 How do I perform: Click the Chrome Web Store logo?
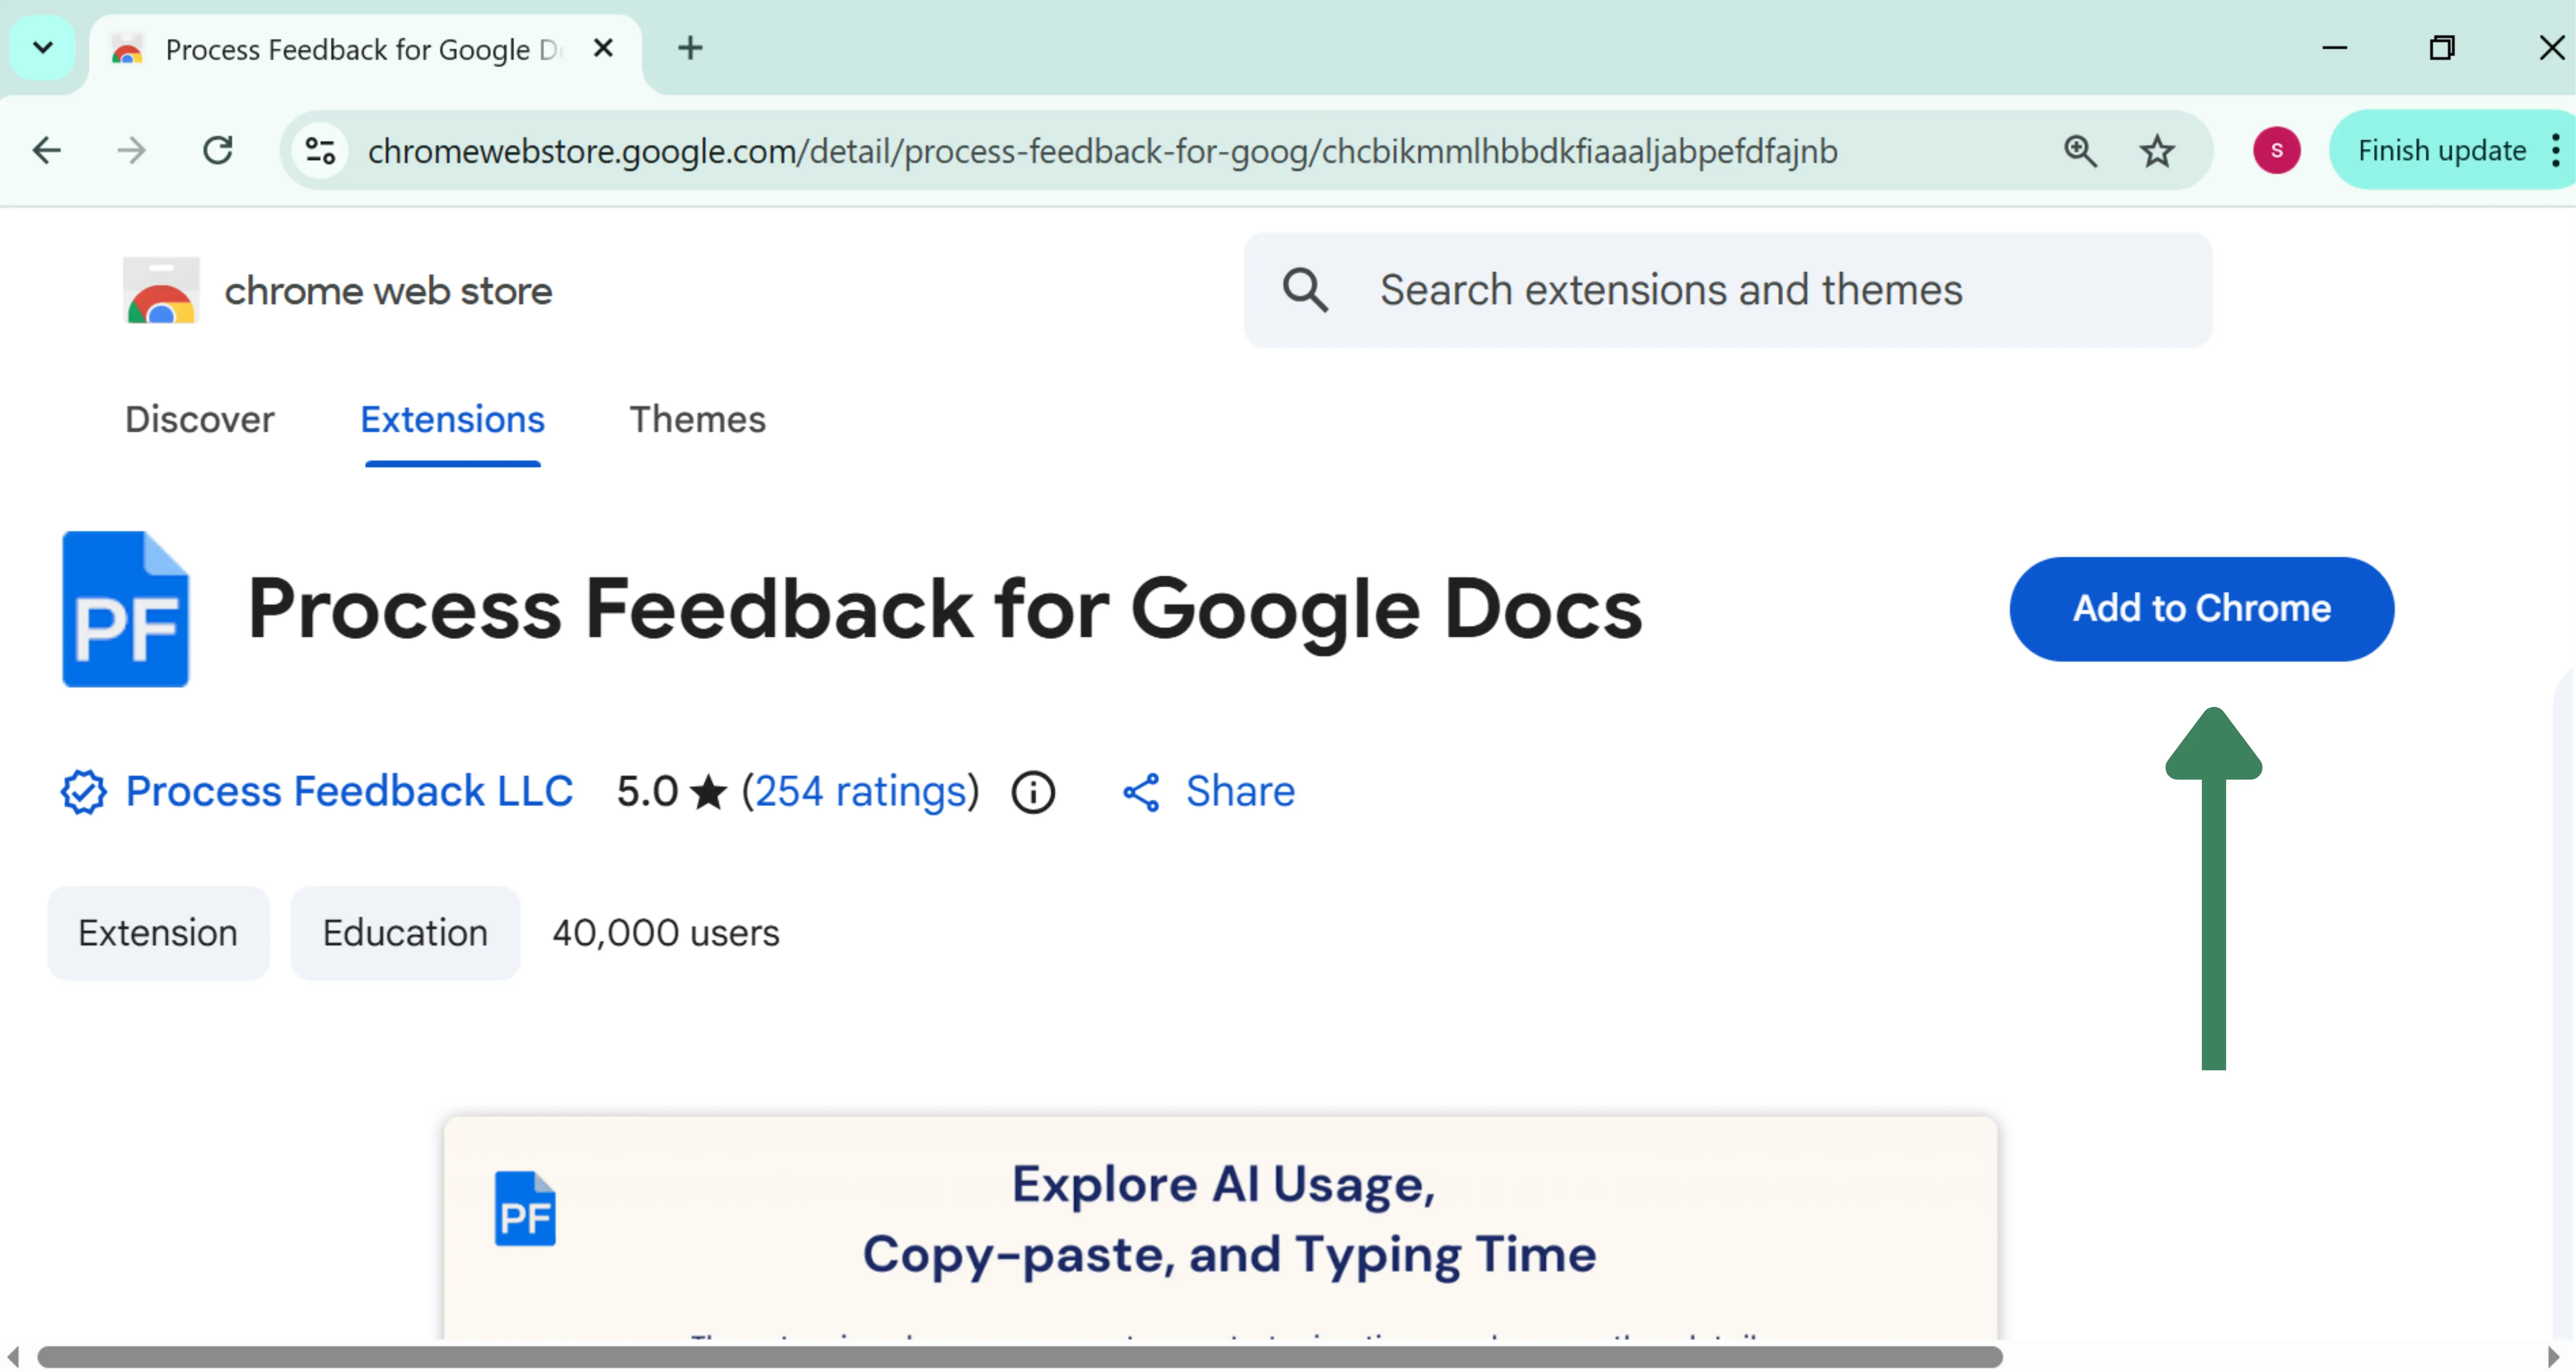point(161,291)
